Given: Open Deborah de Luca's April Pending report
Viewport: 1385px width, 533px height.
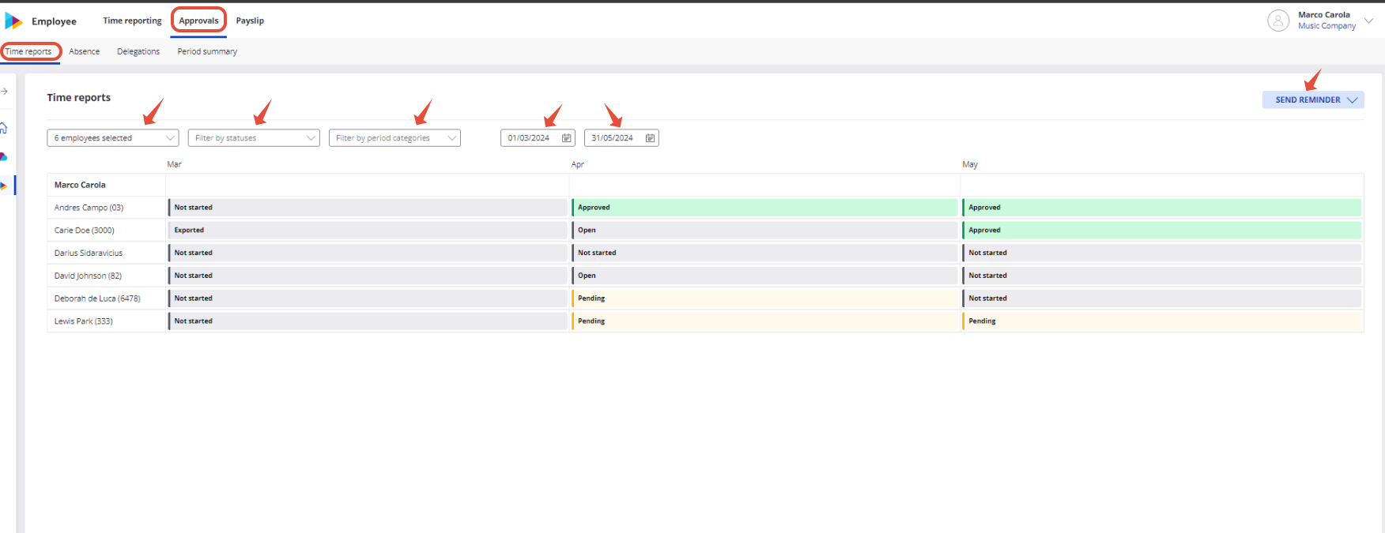Looking at the screenshot, I should tap(764, 298).
